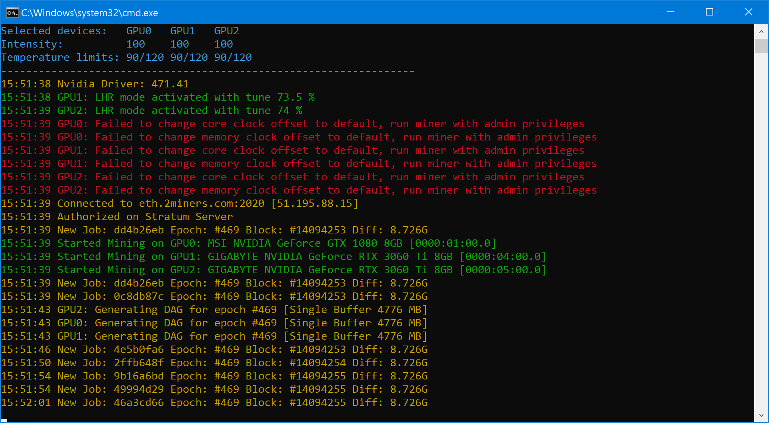Click GPU0 failed core clock offset error

[x=293, y=124]
